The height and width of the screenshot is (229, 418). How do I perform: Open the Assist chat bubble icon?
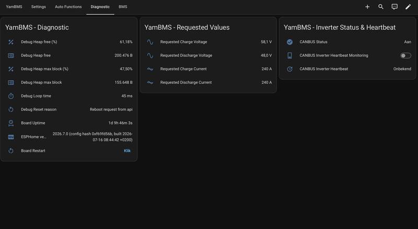(x=394, y=7)
